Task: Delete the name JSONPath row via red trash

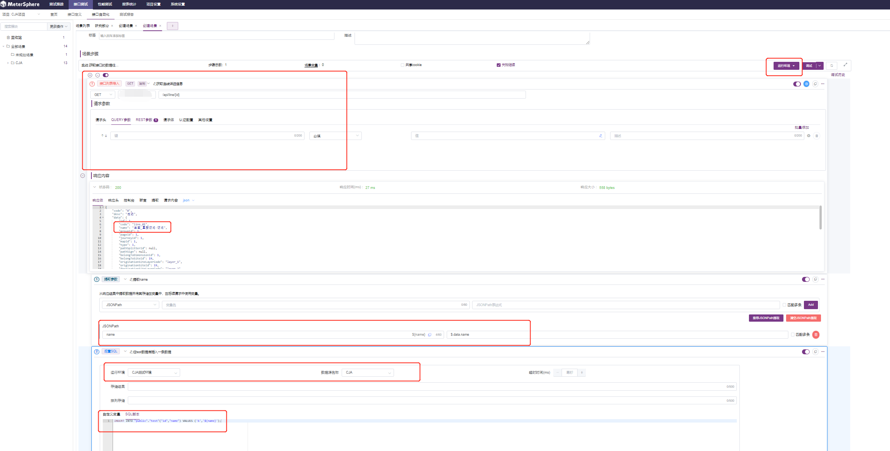Action: pos(816,335)
